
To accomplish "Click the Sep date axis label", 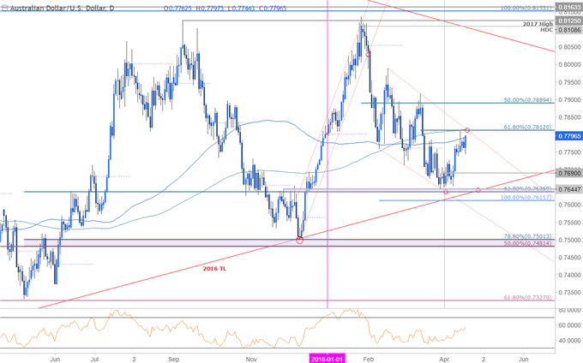I will [174, 359].
